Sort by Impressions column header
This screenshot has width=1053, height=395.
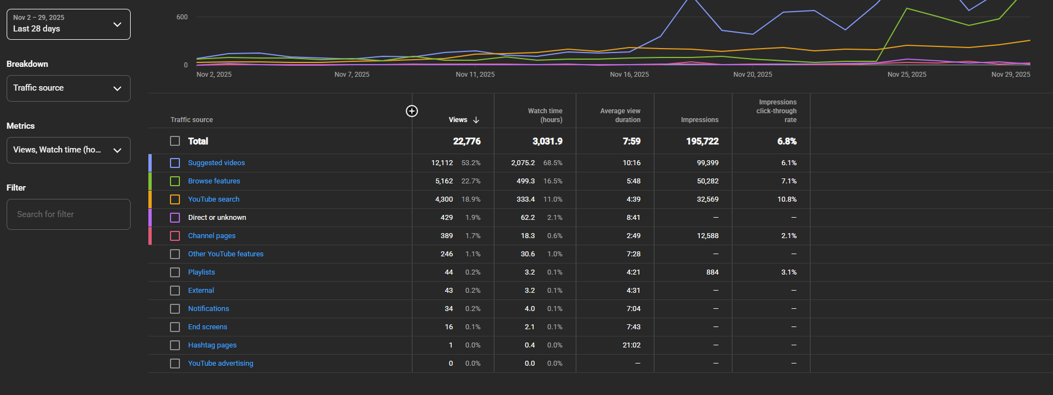[x=699, y=120]
